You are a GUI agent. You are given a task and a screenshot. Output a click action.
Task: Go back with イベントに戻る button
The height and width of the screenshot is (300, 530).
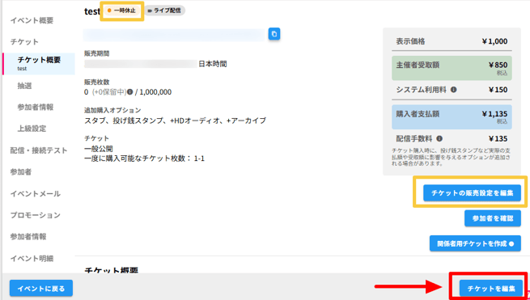click(x=41, y=289)
